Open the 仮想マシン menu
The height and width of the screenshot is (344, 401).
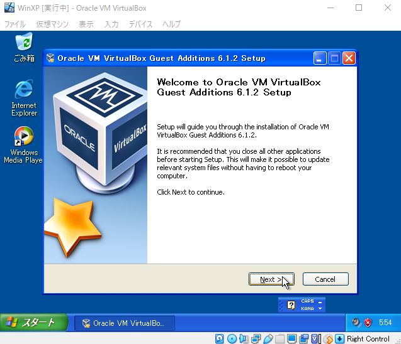(x=52, y=24)
